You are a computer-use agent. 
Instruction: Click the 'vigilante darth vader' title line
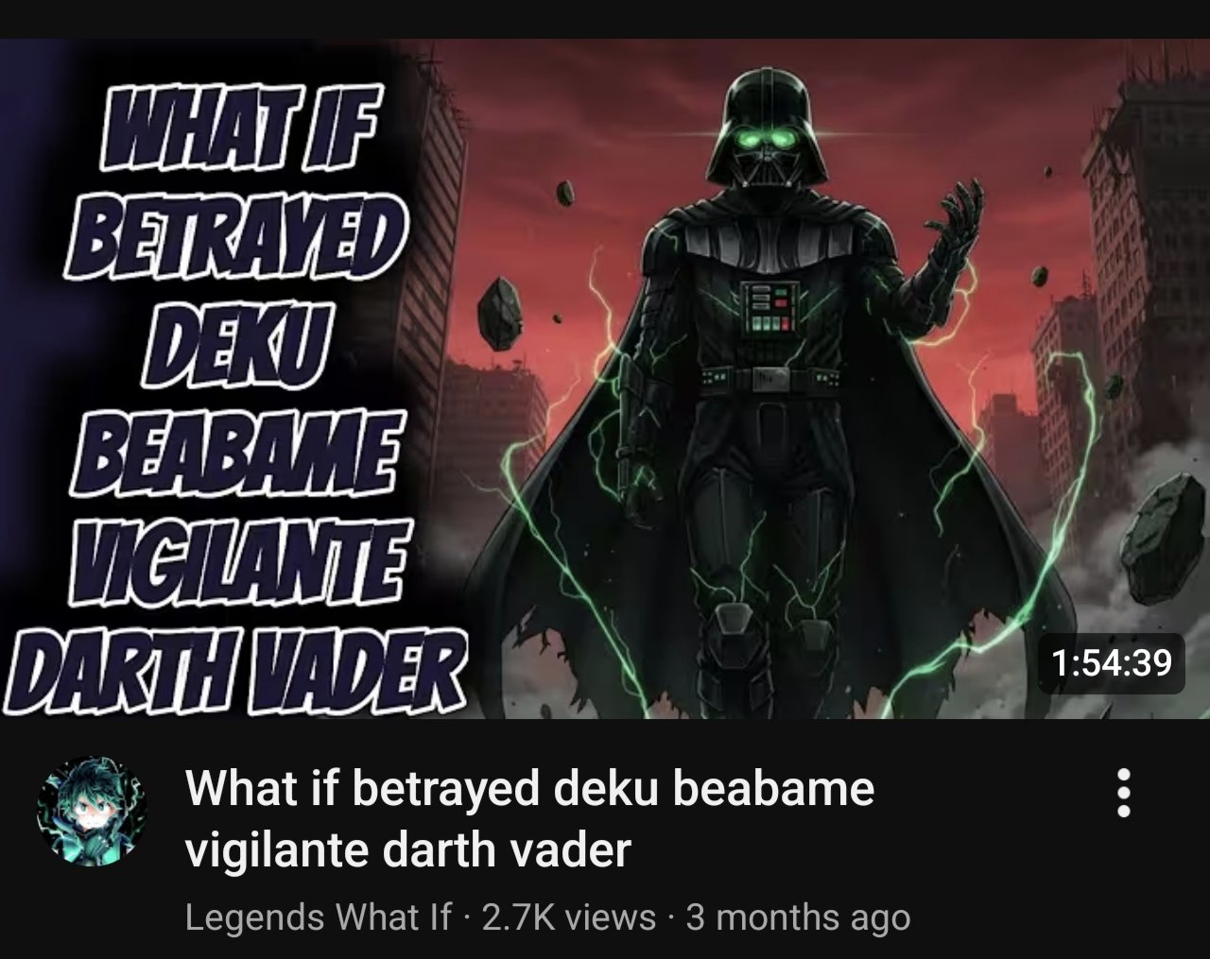pyautogui.click(x=407, y=849)
